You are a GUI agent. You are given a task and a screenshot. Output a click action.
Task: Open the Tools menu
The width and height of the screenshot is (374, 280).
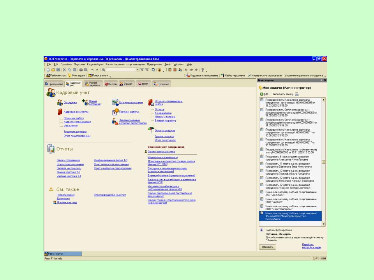click(168, 64)
